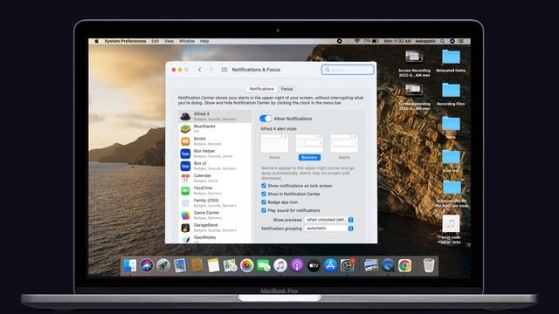Open Finder from the Dock
559x314 pixels.
point(129,265)
